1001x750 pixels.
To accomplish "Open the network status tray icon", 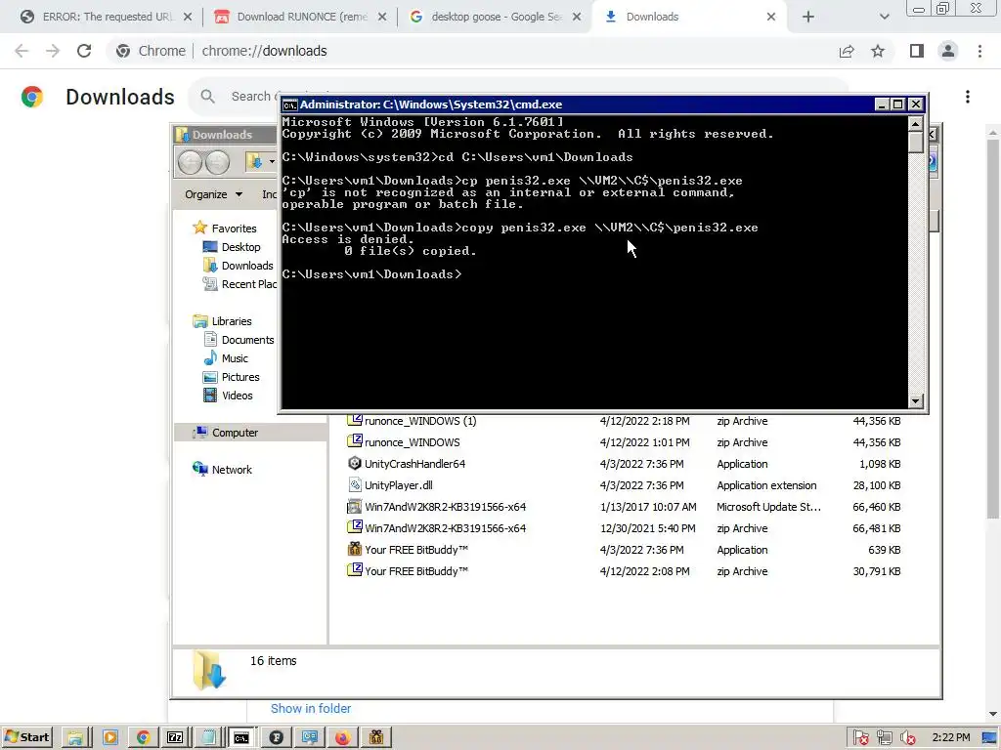I will [x=884, y=738].
